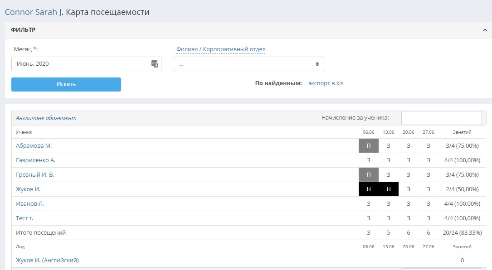Focus the Начисление за ученика input field
The height and width of the screenshot is (270, 492).
(x=442, y=118)
